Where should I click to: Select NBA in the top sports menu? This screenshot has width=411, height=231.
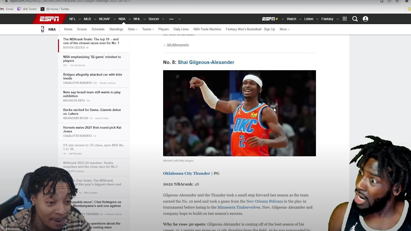coord(122,19)
